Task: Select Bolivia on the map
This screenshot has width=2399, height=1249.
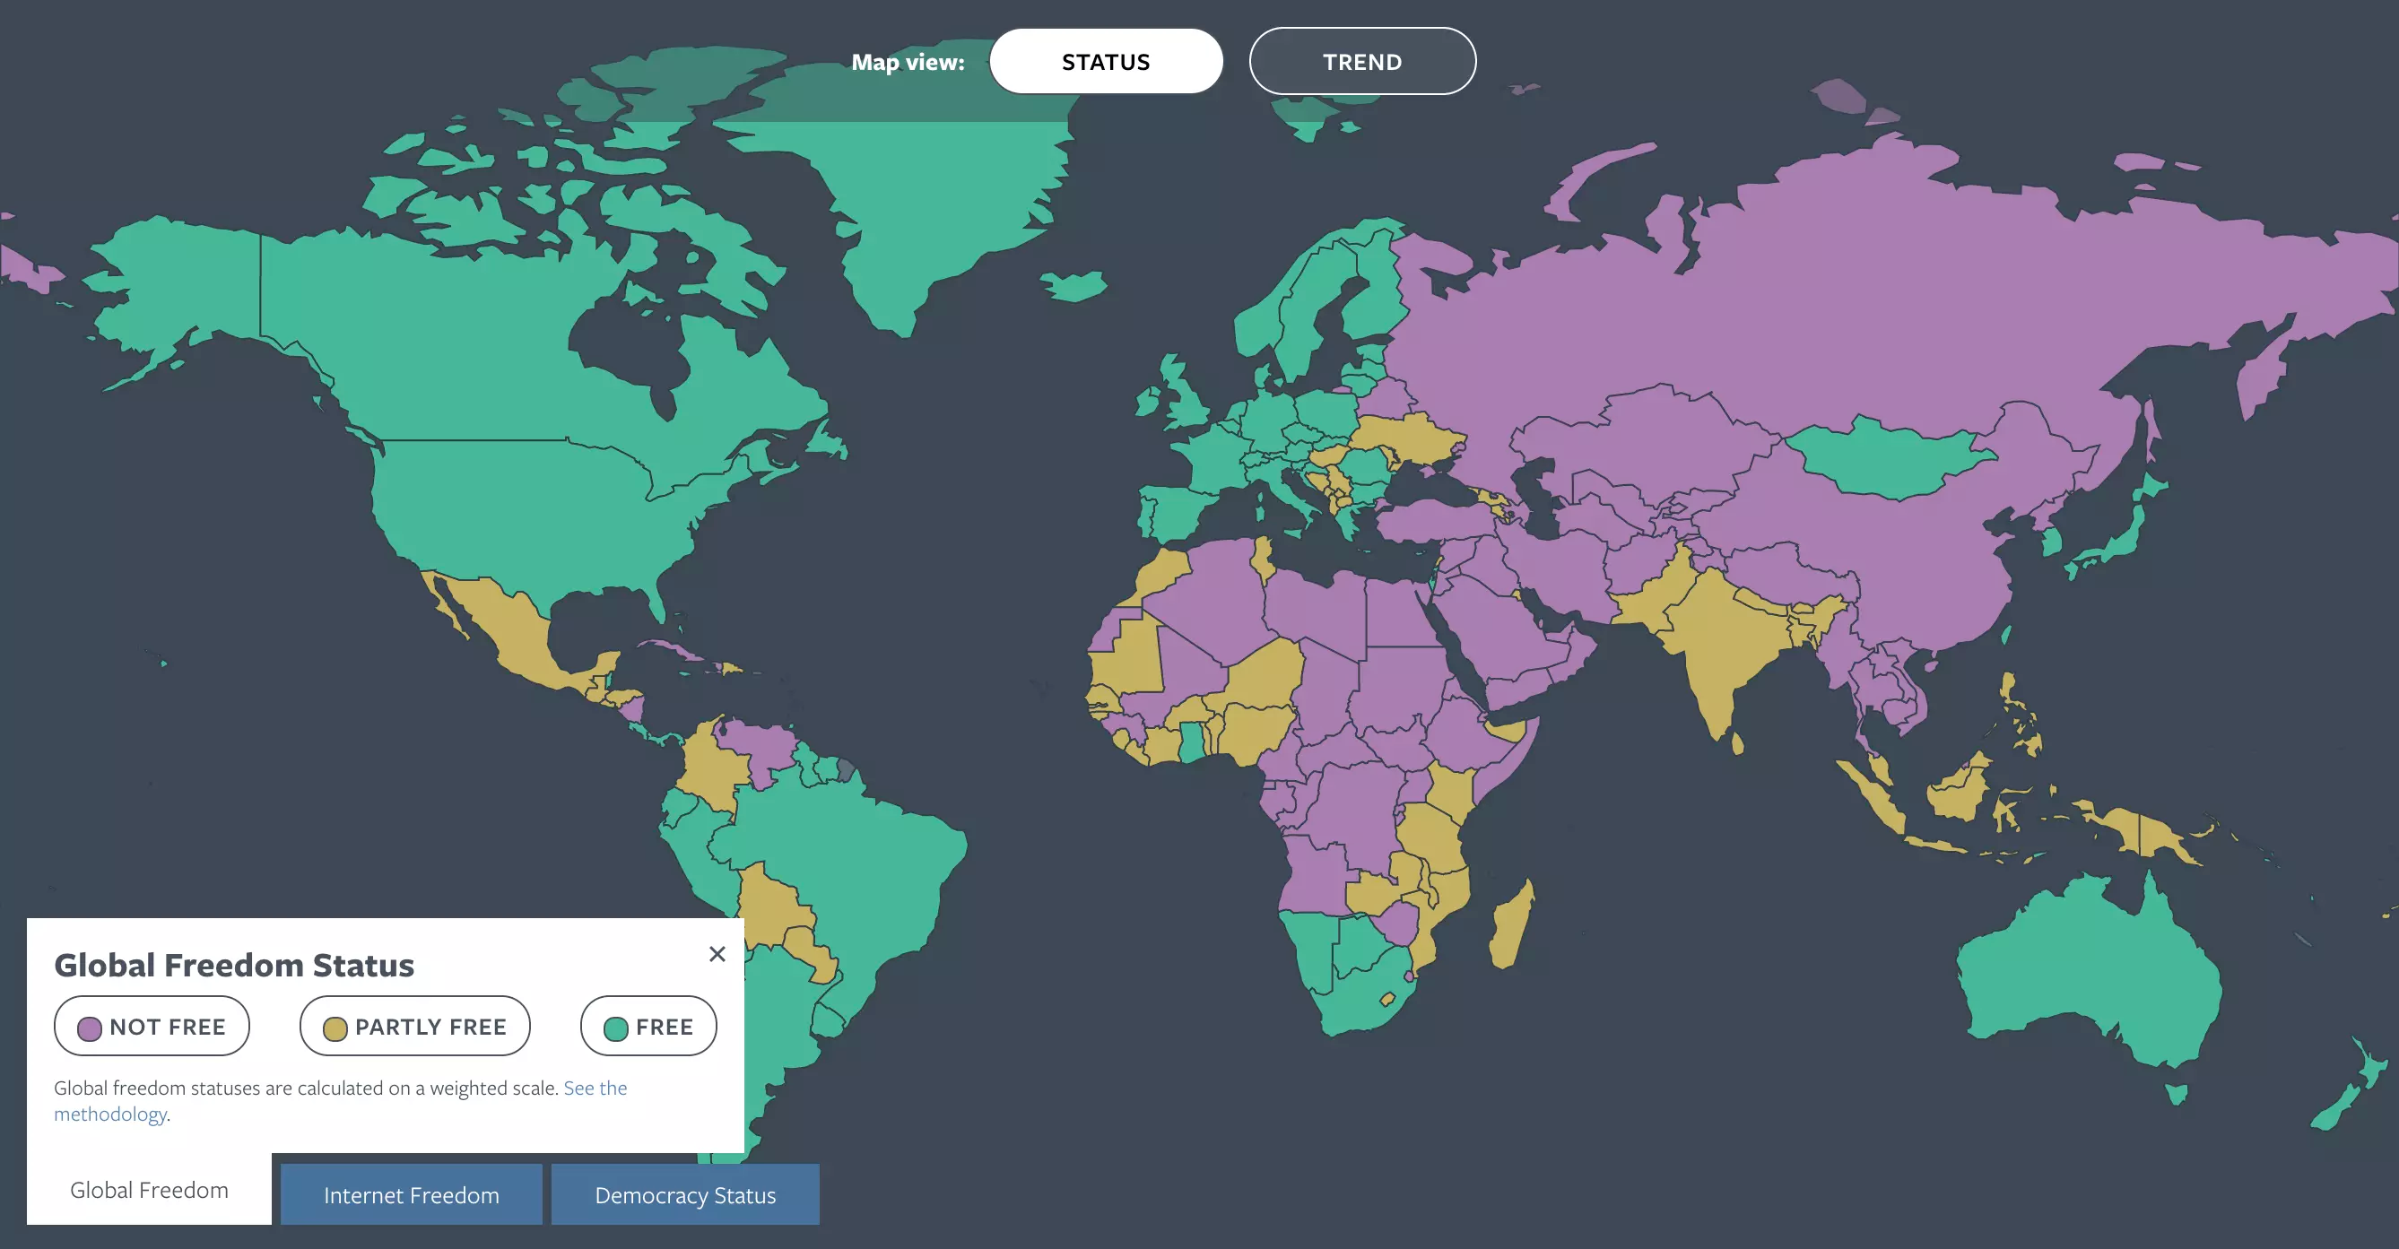Action: tap(773, 908)
